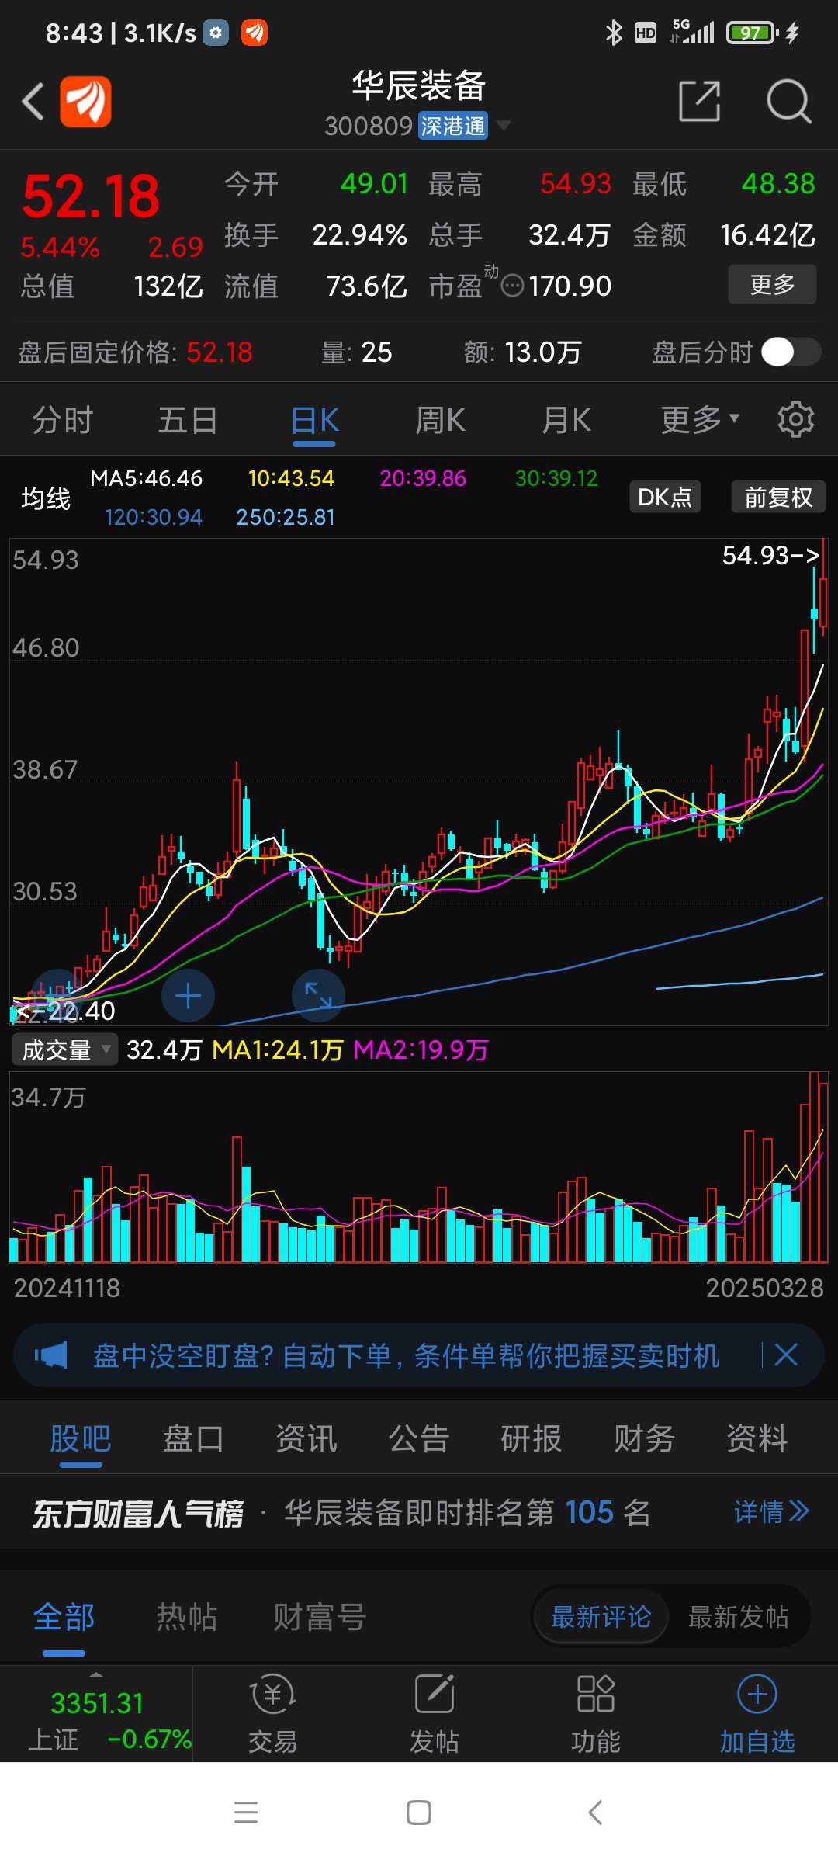Switch to the 股吧 tab
838x1863 pixels.
pos(81,1438)
